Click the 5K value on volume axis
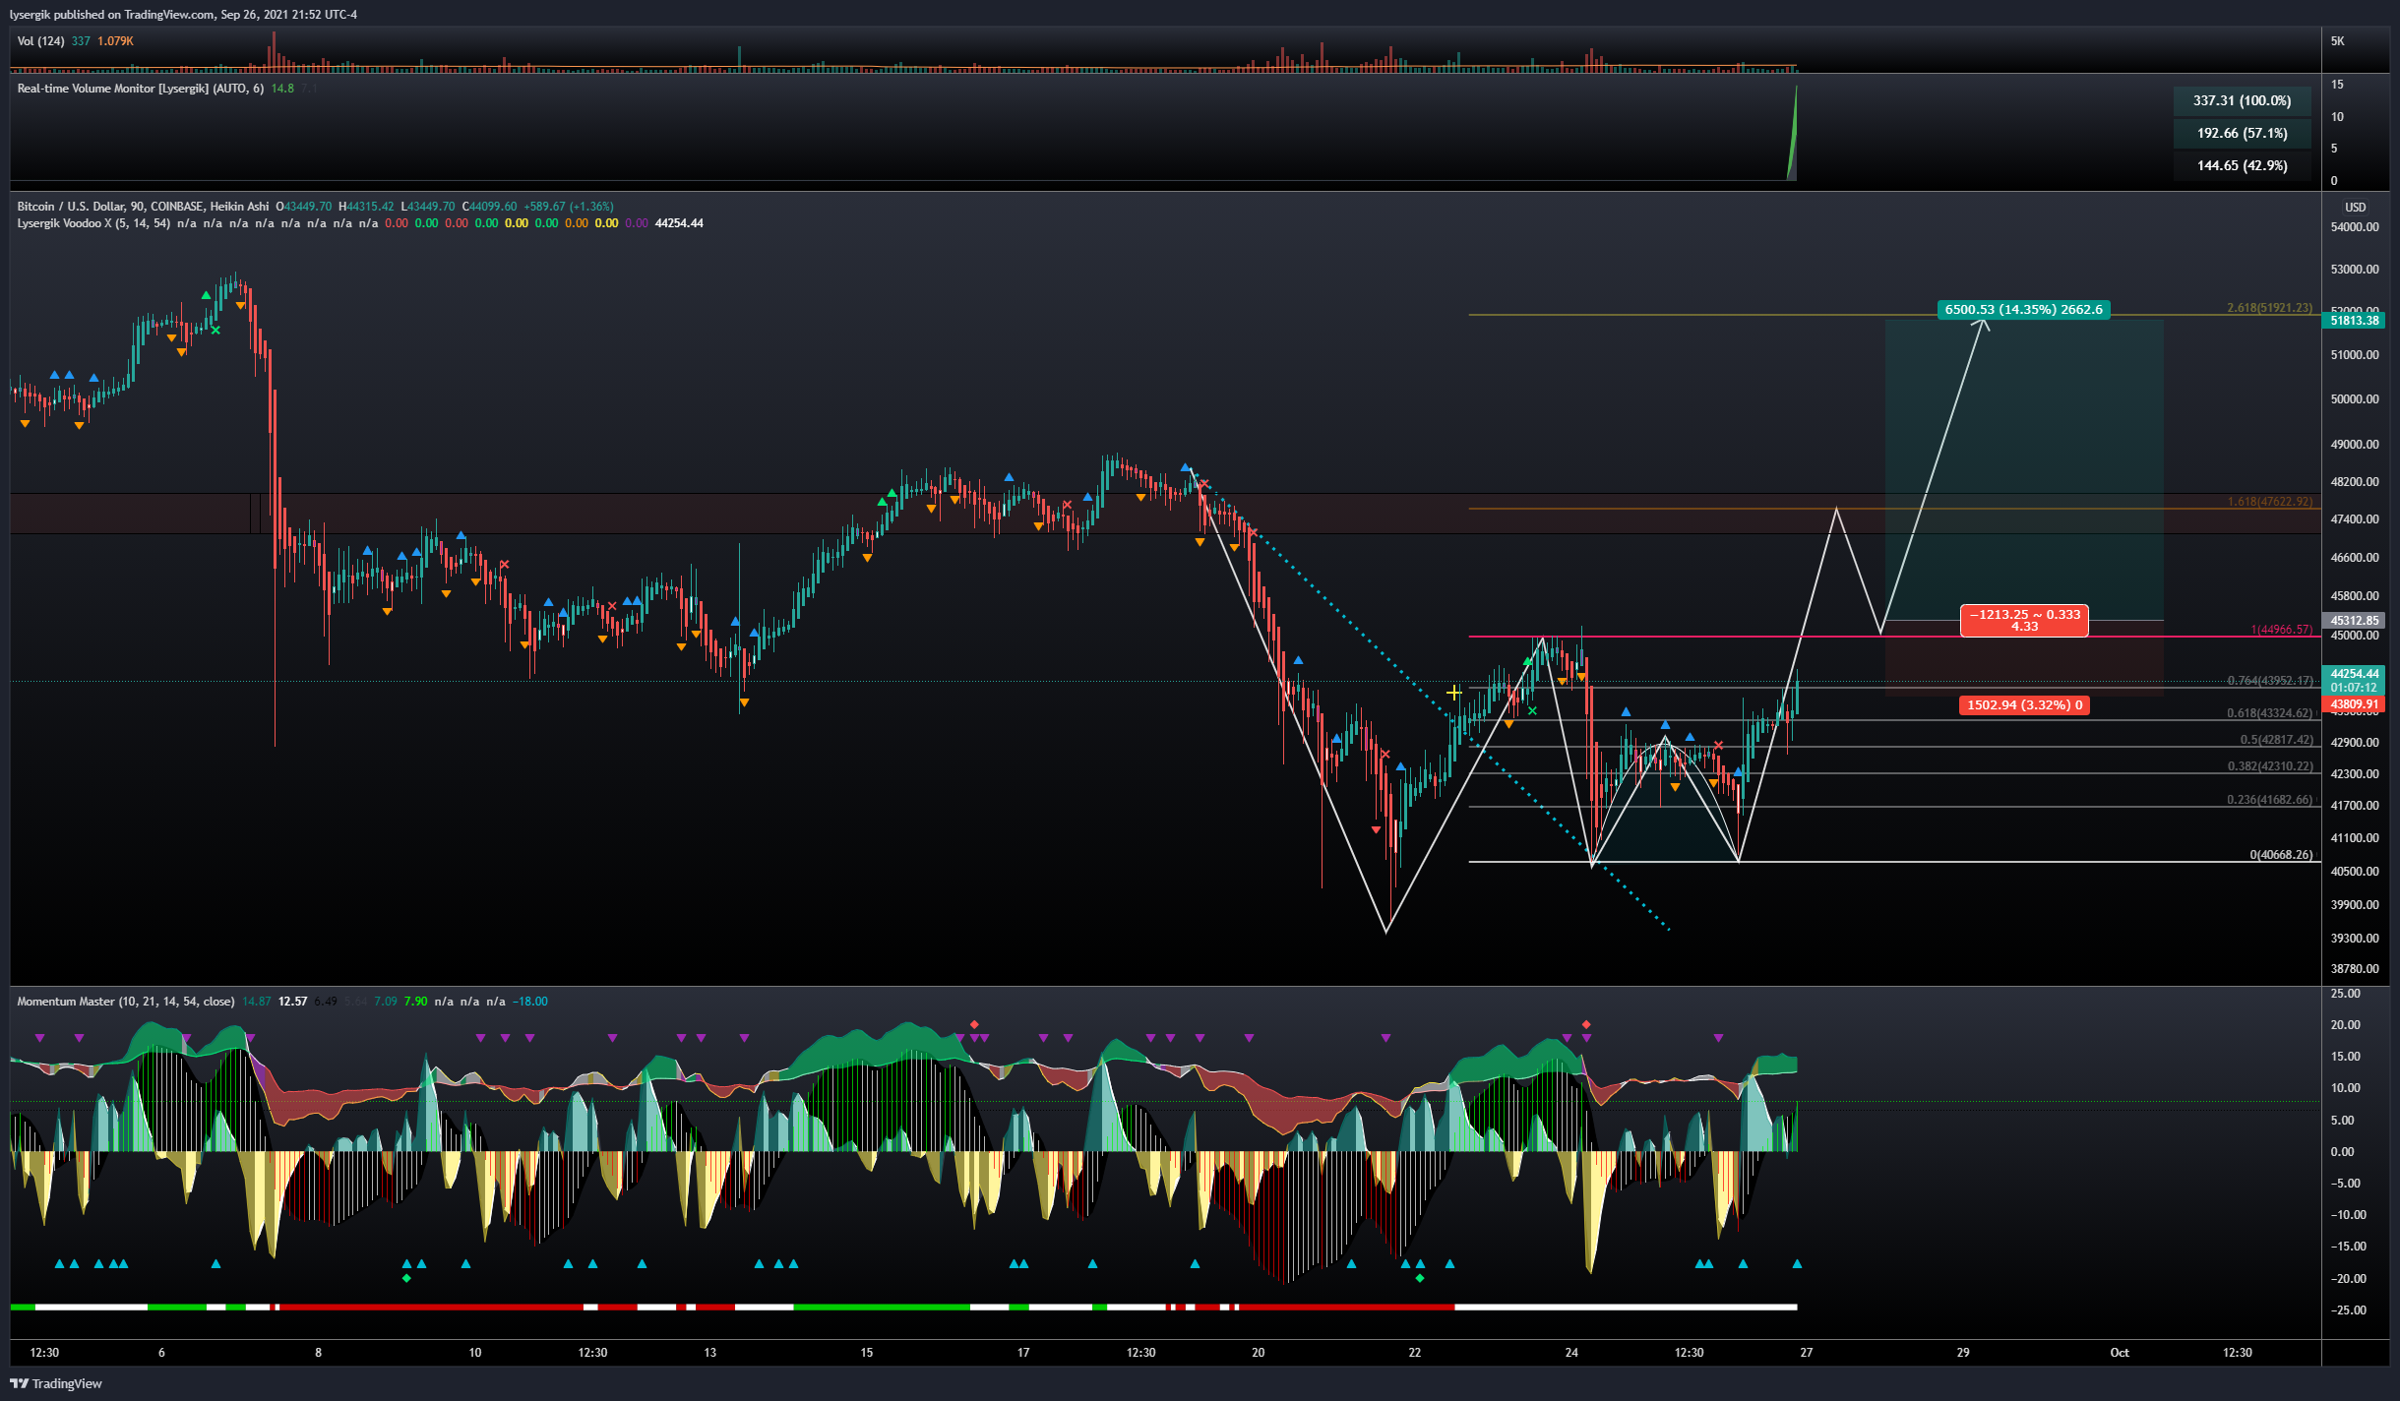Image resolution: width=2400 pixels, height=1401 pixels. pyautogui.click(x=2337, y=41)
